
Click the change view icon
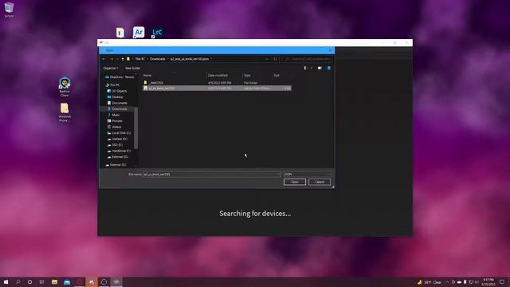[305, 68]
